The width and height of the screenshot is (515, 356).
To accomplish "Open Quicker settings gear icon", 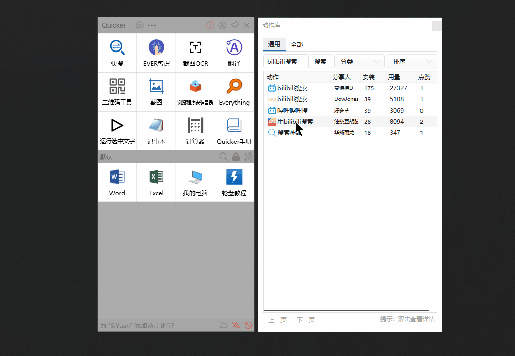I will (x=139, y=25).
